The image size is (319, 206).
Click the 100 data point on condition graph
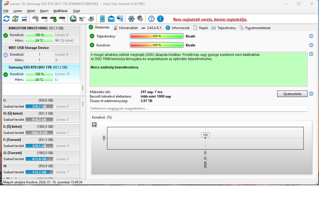pyautogui.click(x=205, y=138)
